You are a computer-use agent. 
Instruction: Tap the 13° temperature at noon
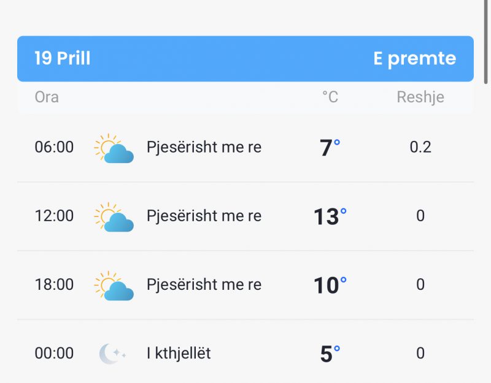click(330, 216)
